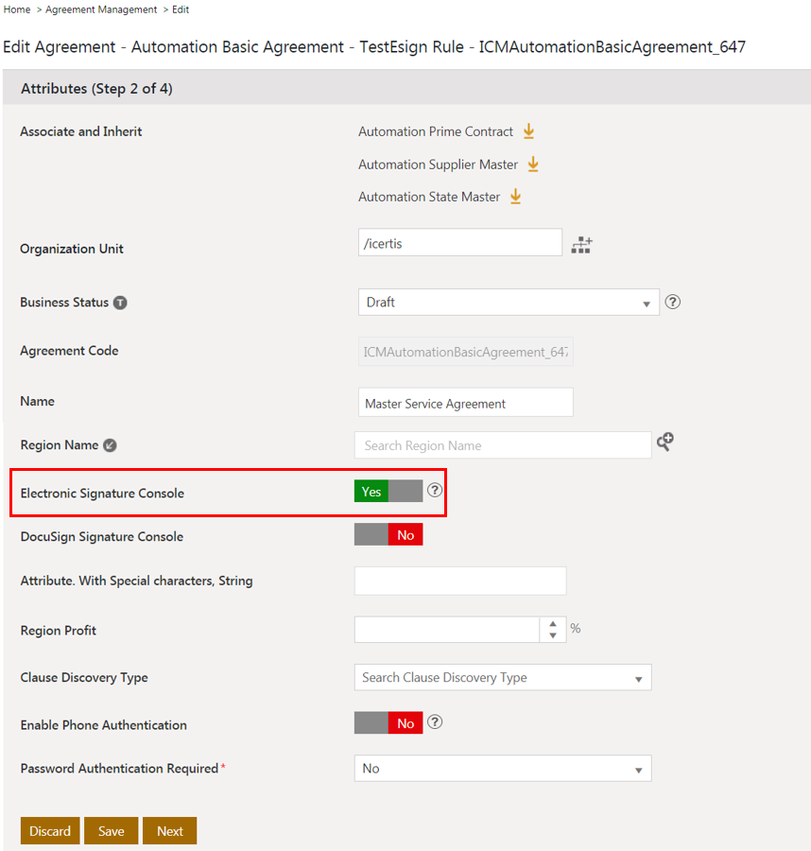Click Electronic Signature Console help icon
Screen dimensions: 811x851
(435, 491)
